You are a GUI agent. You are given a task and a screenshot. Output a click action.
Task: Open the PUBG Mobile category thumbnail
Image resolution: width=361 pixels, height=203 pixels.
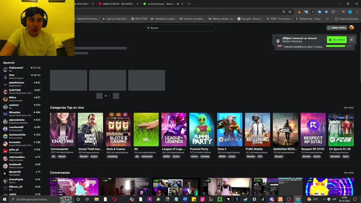[x=257, y=129]
